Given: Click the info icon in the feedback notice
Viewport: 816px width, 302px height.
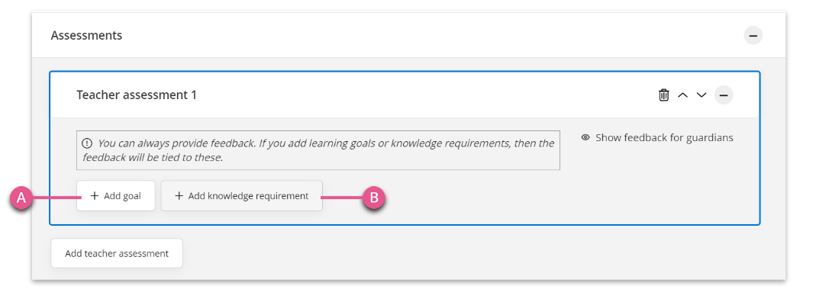Looking at the screenshot, I should point(87,143).
